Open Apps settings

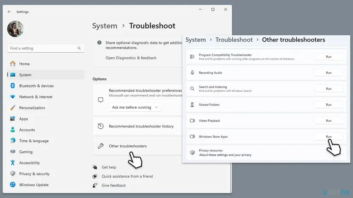tap(46, 119)
